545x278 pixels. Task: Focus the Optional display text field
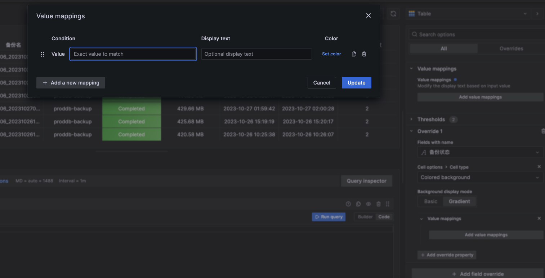coord(256,54)
